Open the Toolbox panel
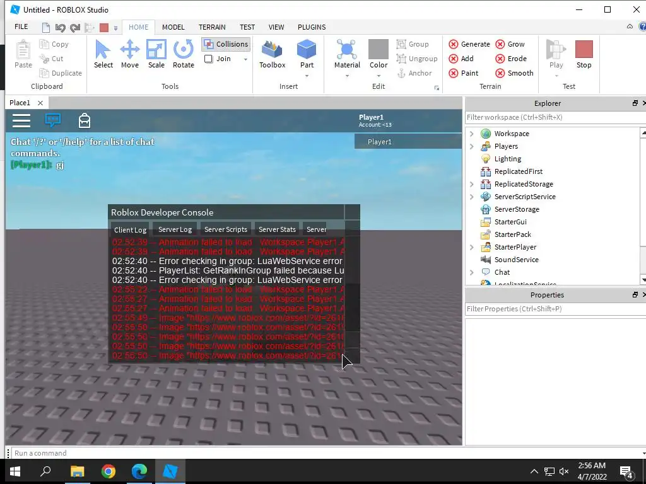 [272, 54]
